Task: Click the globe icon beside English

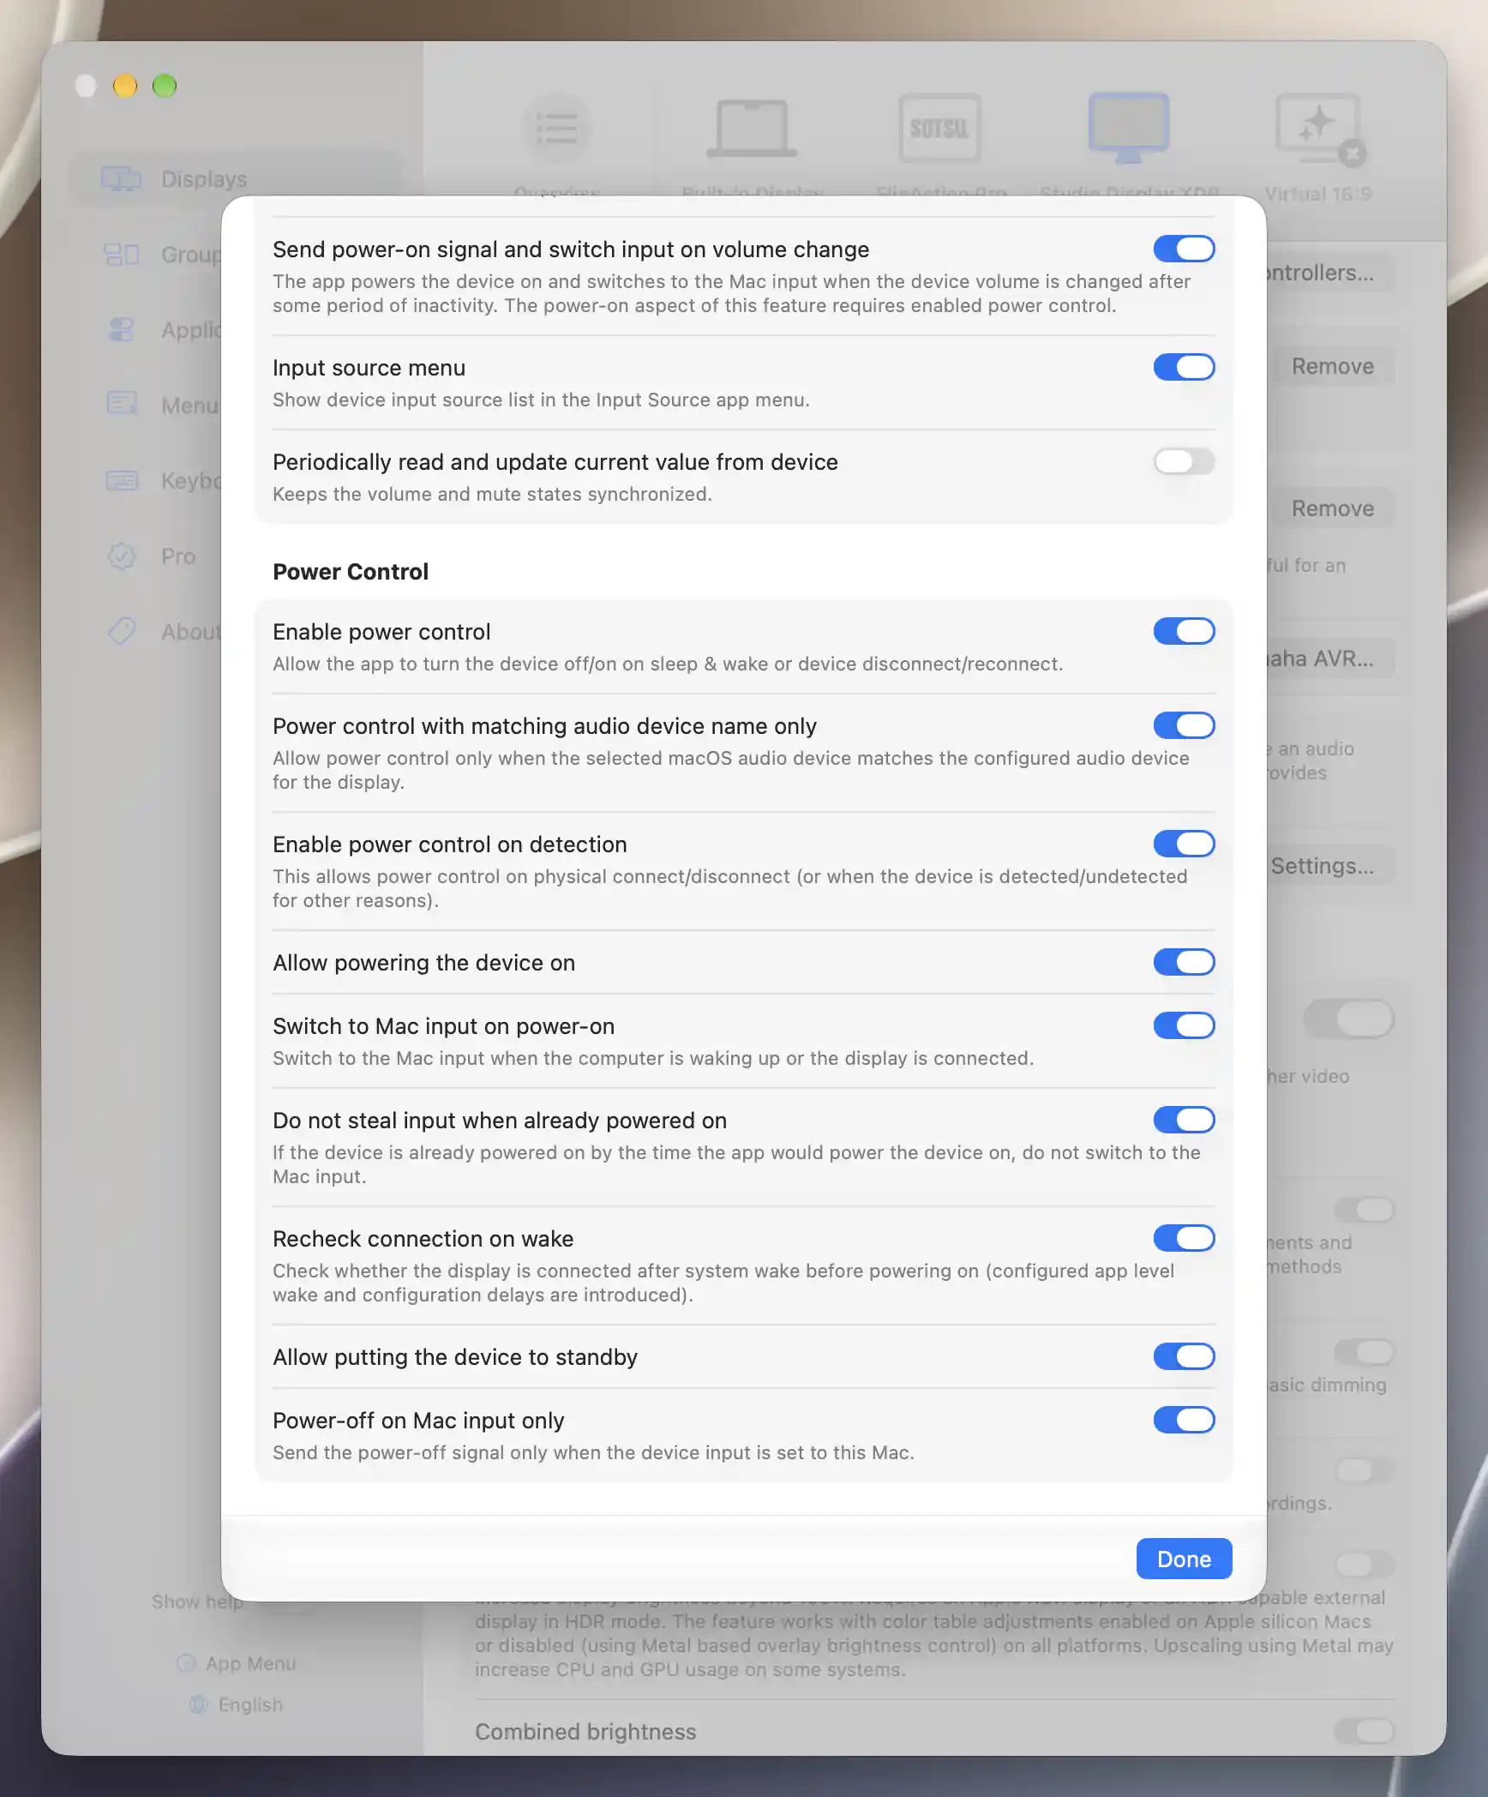Action: tap(199, 1705)
